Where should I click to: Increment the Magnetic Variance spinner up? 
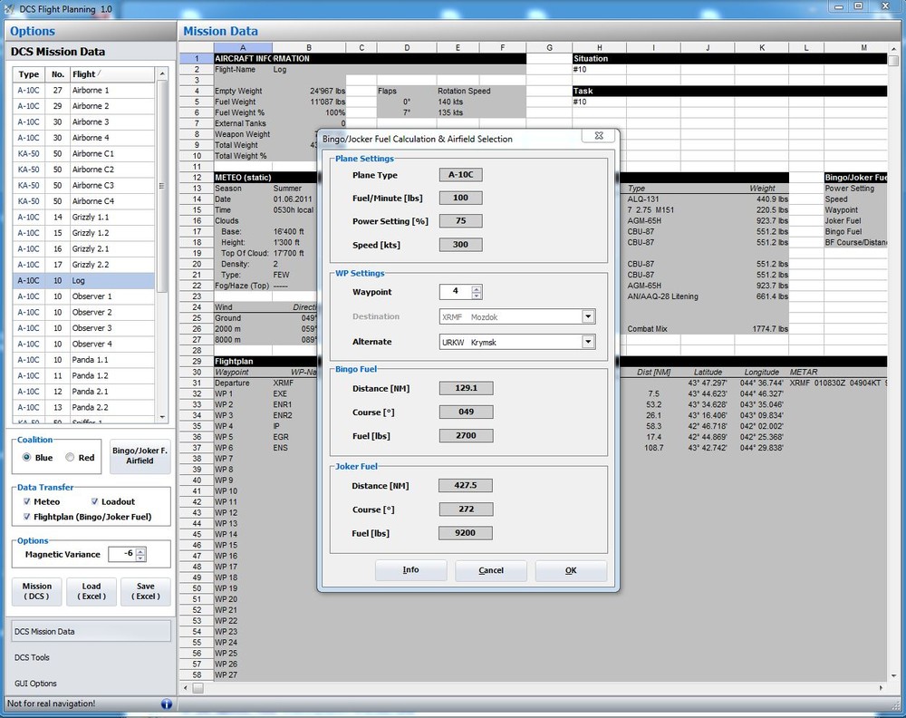(140, 550)
